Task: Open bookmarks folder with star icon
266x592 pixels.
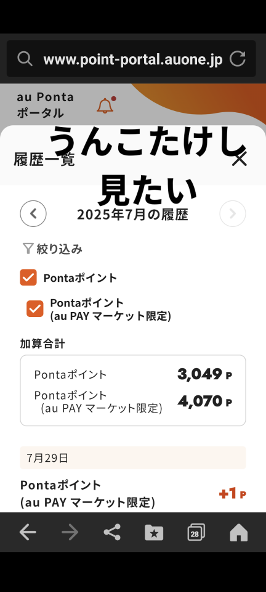Action: [x=154, y=533]
